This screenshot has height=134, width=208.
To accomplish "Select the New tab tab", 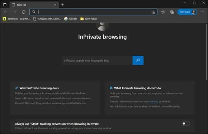I will pyautogui.click(x=34, y=5).
